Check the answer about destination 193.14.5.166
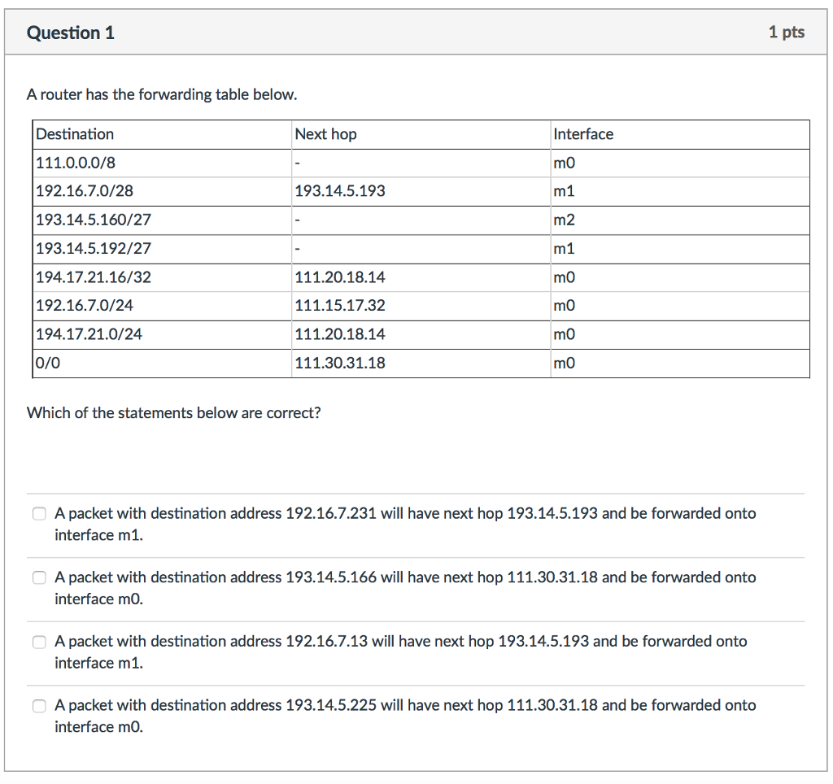833x784 pixels. click(39, 577)
